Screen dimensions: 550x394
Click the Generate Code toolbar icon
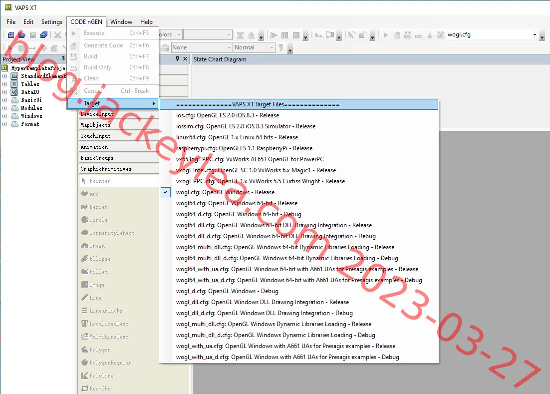[x=397, y=35]
